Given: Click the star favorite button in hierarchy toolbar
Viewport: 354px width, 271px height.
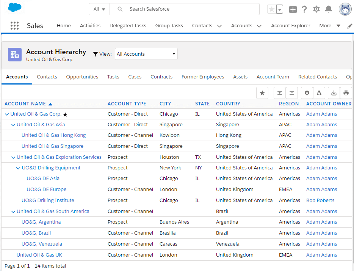Looking at the screenshot, I should point(262,93).
